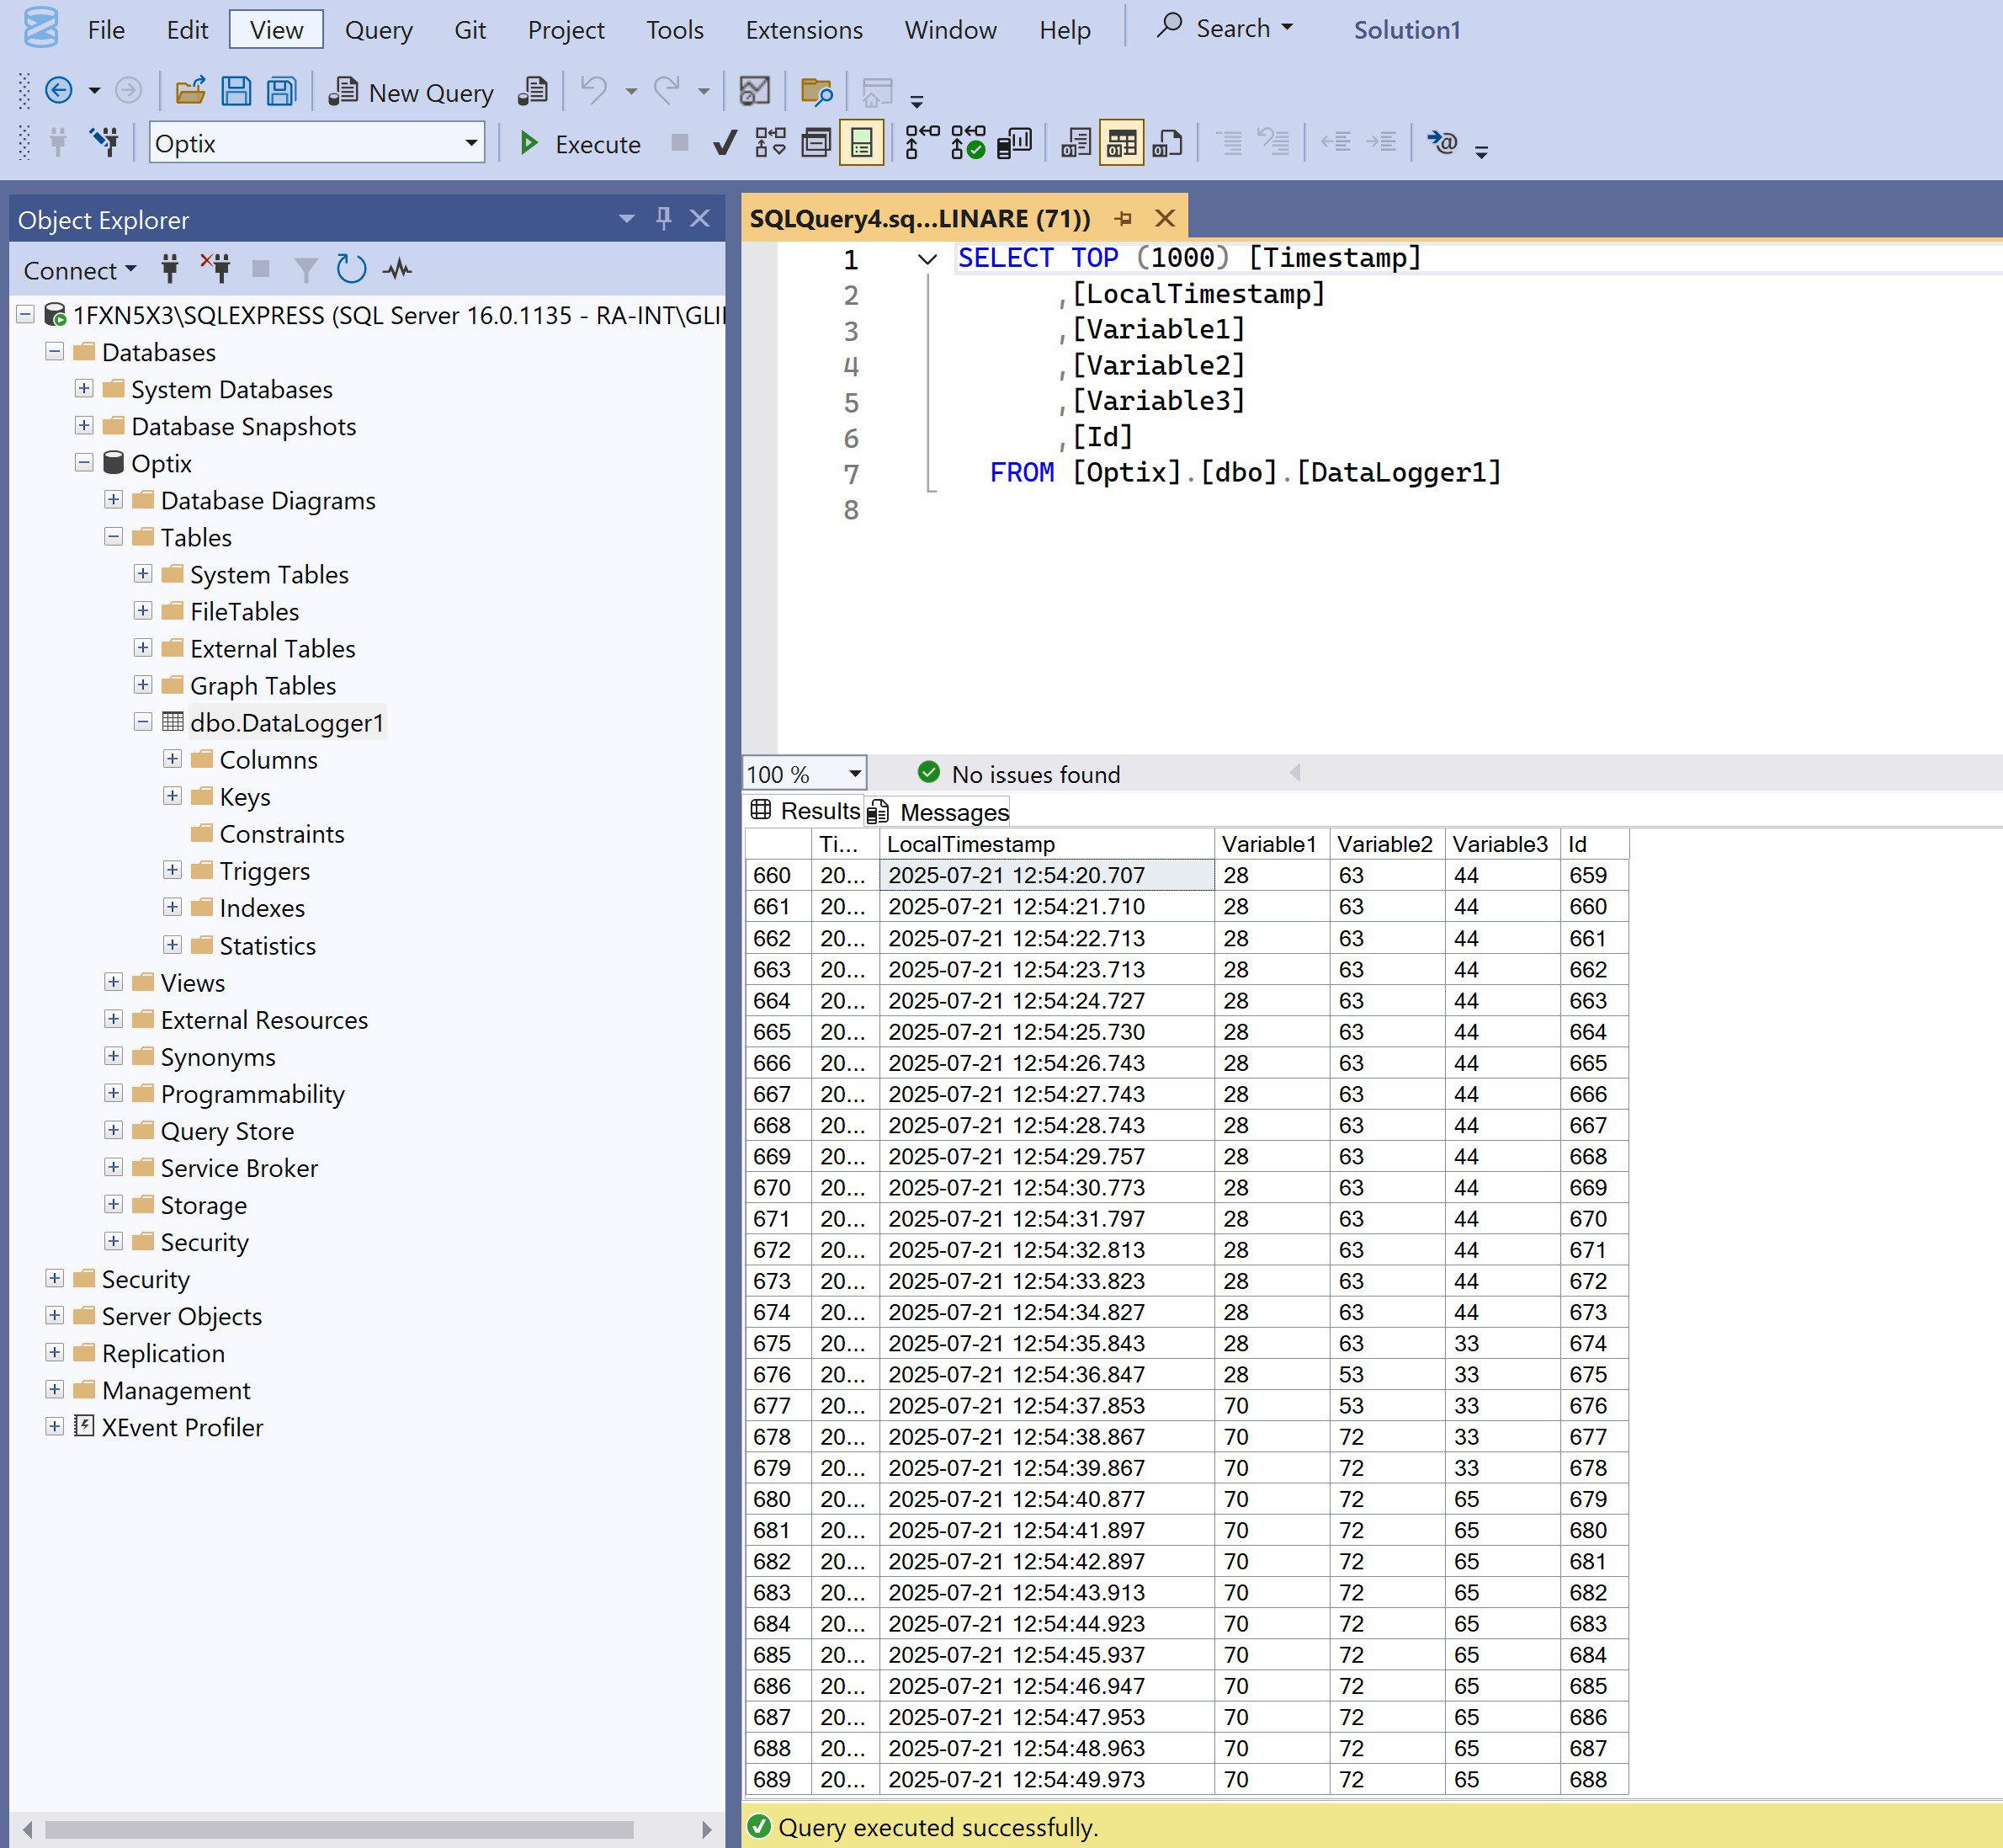Image resolution: width=2003 pixels, height=1848 pixels.
Task: Click the editor horizontal scroll left arrow
Action: (x=1295, y=772)
